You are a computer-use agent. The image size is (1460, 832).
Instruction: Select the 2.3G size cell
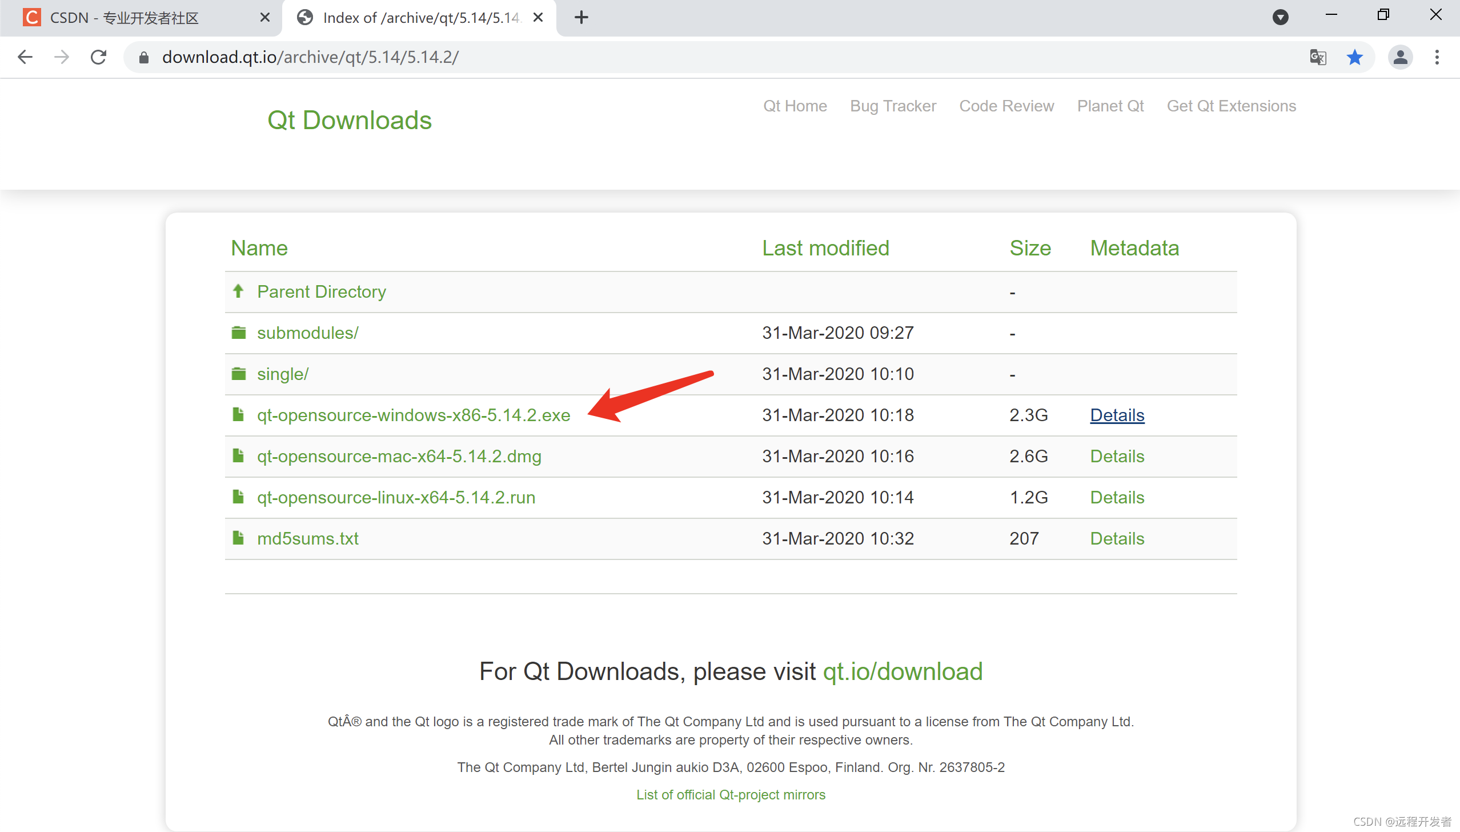(x=1029, y=415)
